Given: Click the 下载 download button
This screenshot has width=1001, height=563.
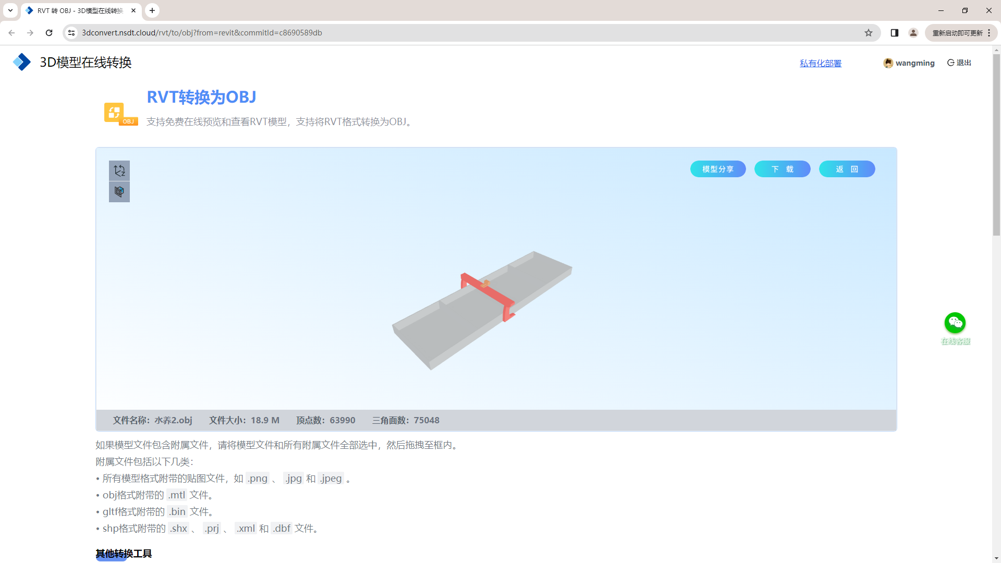Looking at the screenshot, I should (783, 169).
